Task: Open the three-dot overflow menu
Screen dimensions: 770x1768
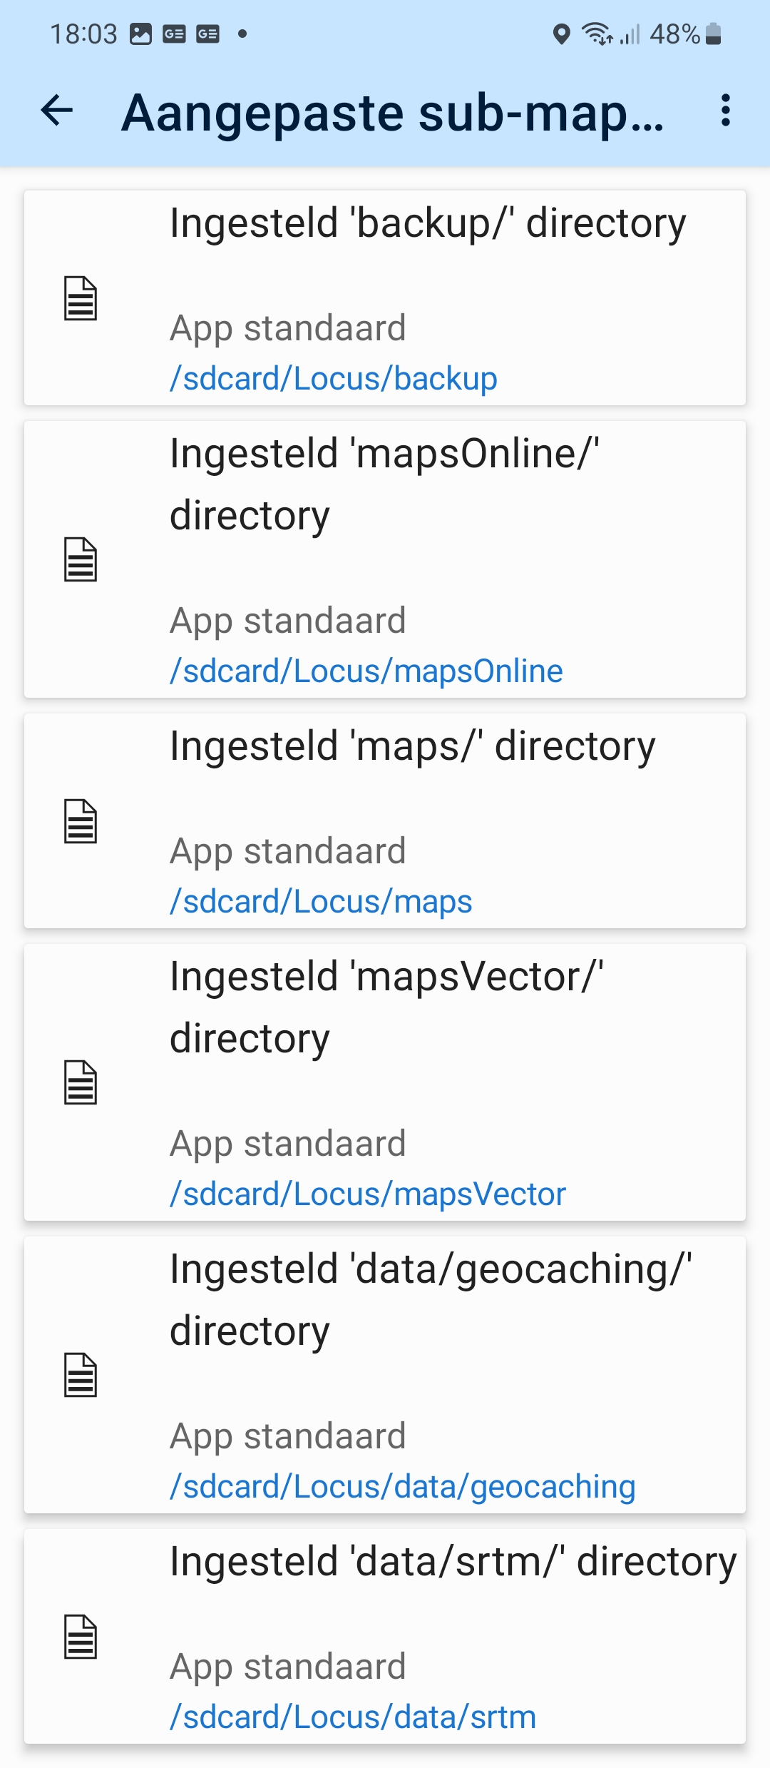Action: (725, 111)
